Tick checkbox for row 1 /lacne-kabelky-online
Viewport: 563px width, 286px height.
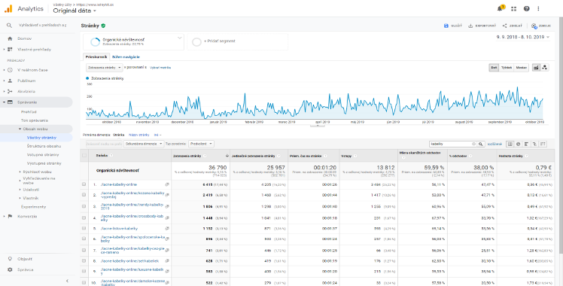click(84, 184)
